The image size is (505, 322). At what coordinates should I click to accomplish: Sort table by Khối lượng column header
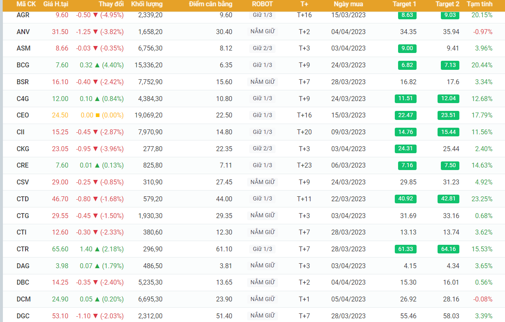147,4
